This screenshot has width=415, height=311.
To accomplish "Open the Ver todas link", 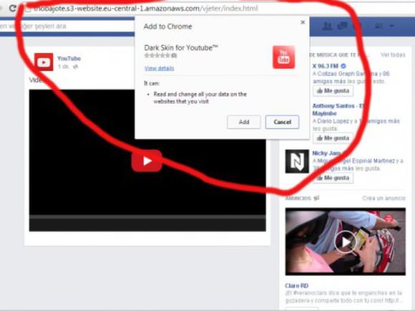I will coord(393,55).
